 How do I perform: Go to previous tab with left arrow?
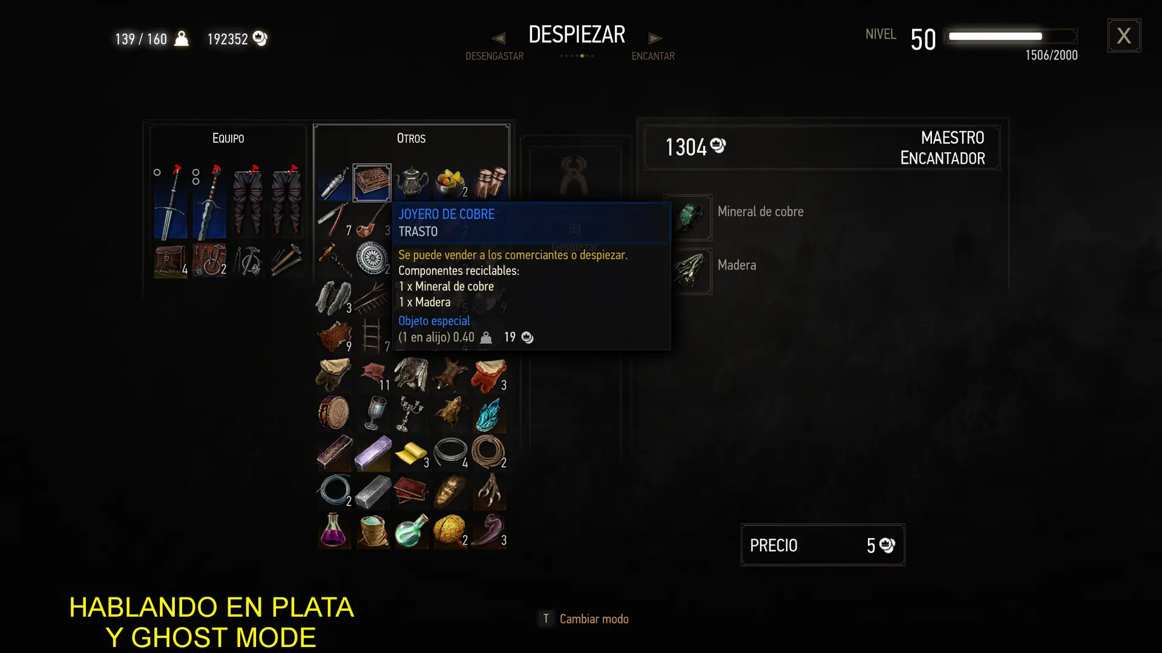click(498, 38)
